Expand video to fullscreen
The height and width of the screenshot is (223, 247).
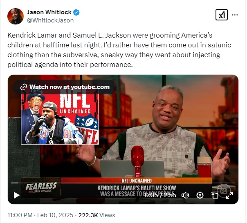[229, 195]
